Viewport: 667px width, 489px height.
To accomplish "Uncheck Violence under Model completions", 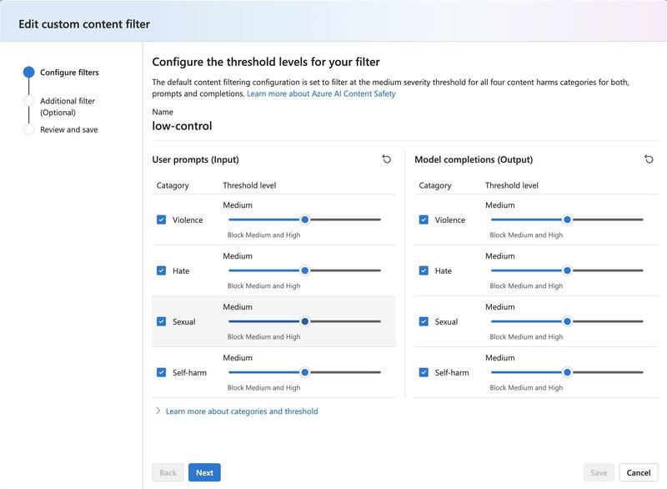I will (x=424, y=219).
